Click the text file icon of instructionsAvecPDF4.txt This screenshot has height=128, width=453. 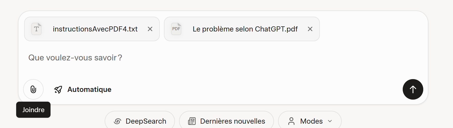coord(36,29)
